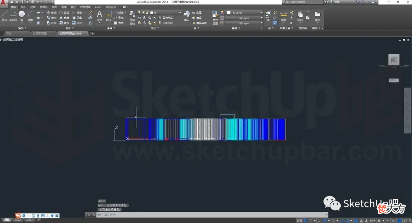412x223 pixels.
Task: Toggle layer lock icon in layer dropdown
Action: point(147,13)
